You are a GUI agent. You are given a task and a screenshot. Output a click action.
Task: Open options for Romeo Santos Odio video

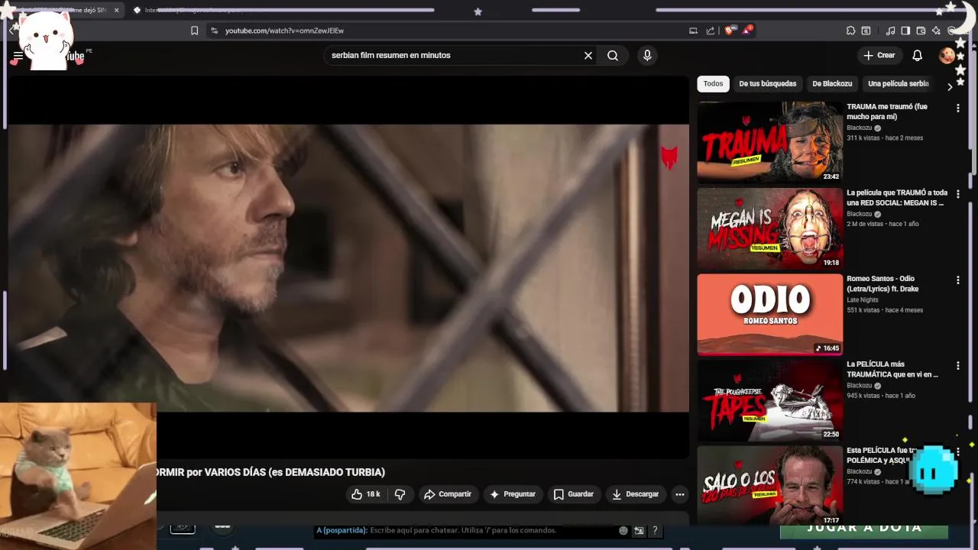[957, 280]
